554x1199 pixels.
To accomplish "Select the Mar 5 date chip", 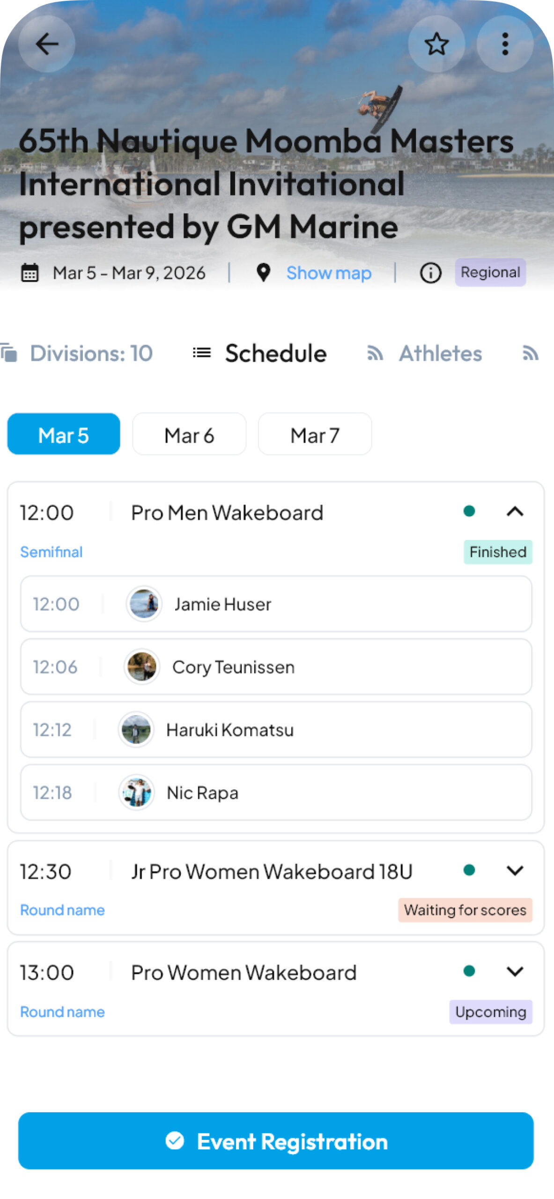I will tap(64, 434).
